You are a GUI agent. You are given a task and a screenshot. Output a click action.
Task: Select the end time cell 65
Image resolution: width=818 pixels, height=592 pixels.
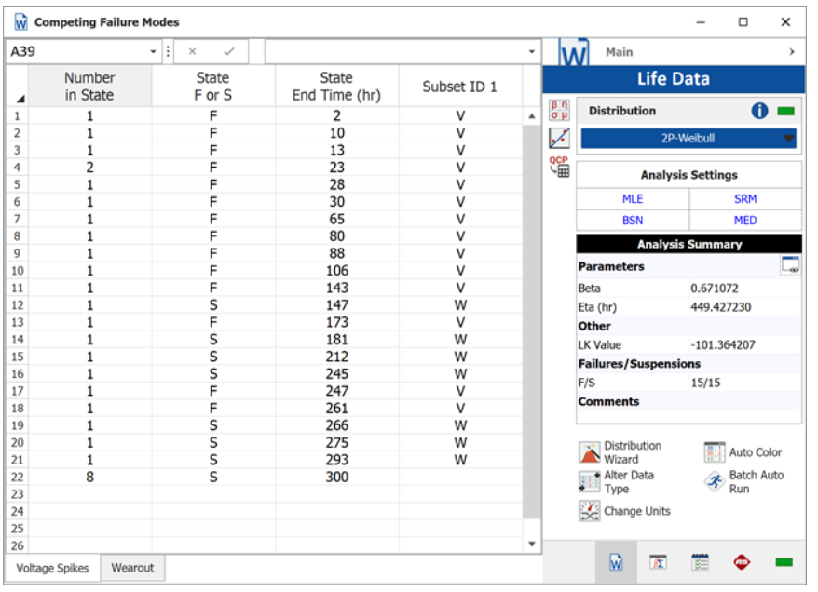[x=337, y=219]
